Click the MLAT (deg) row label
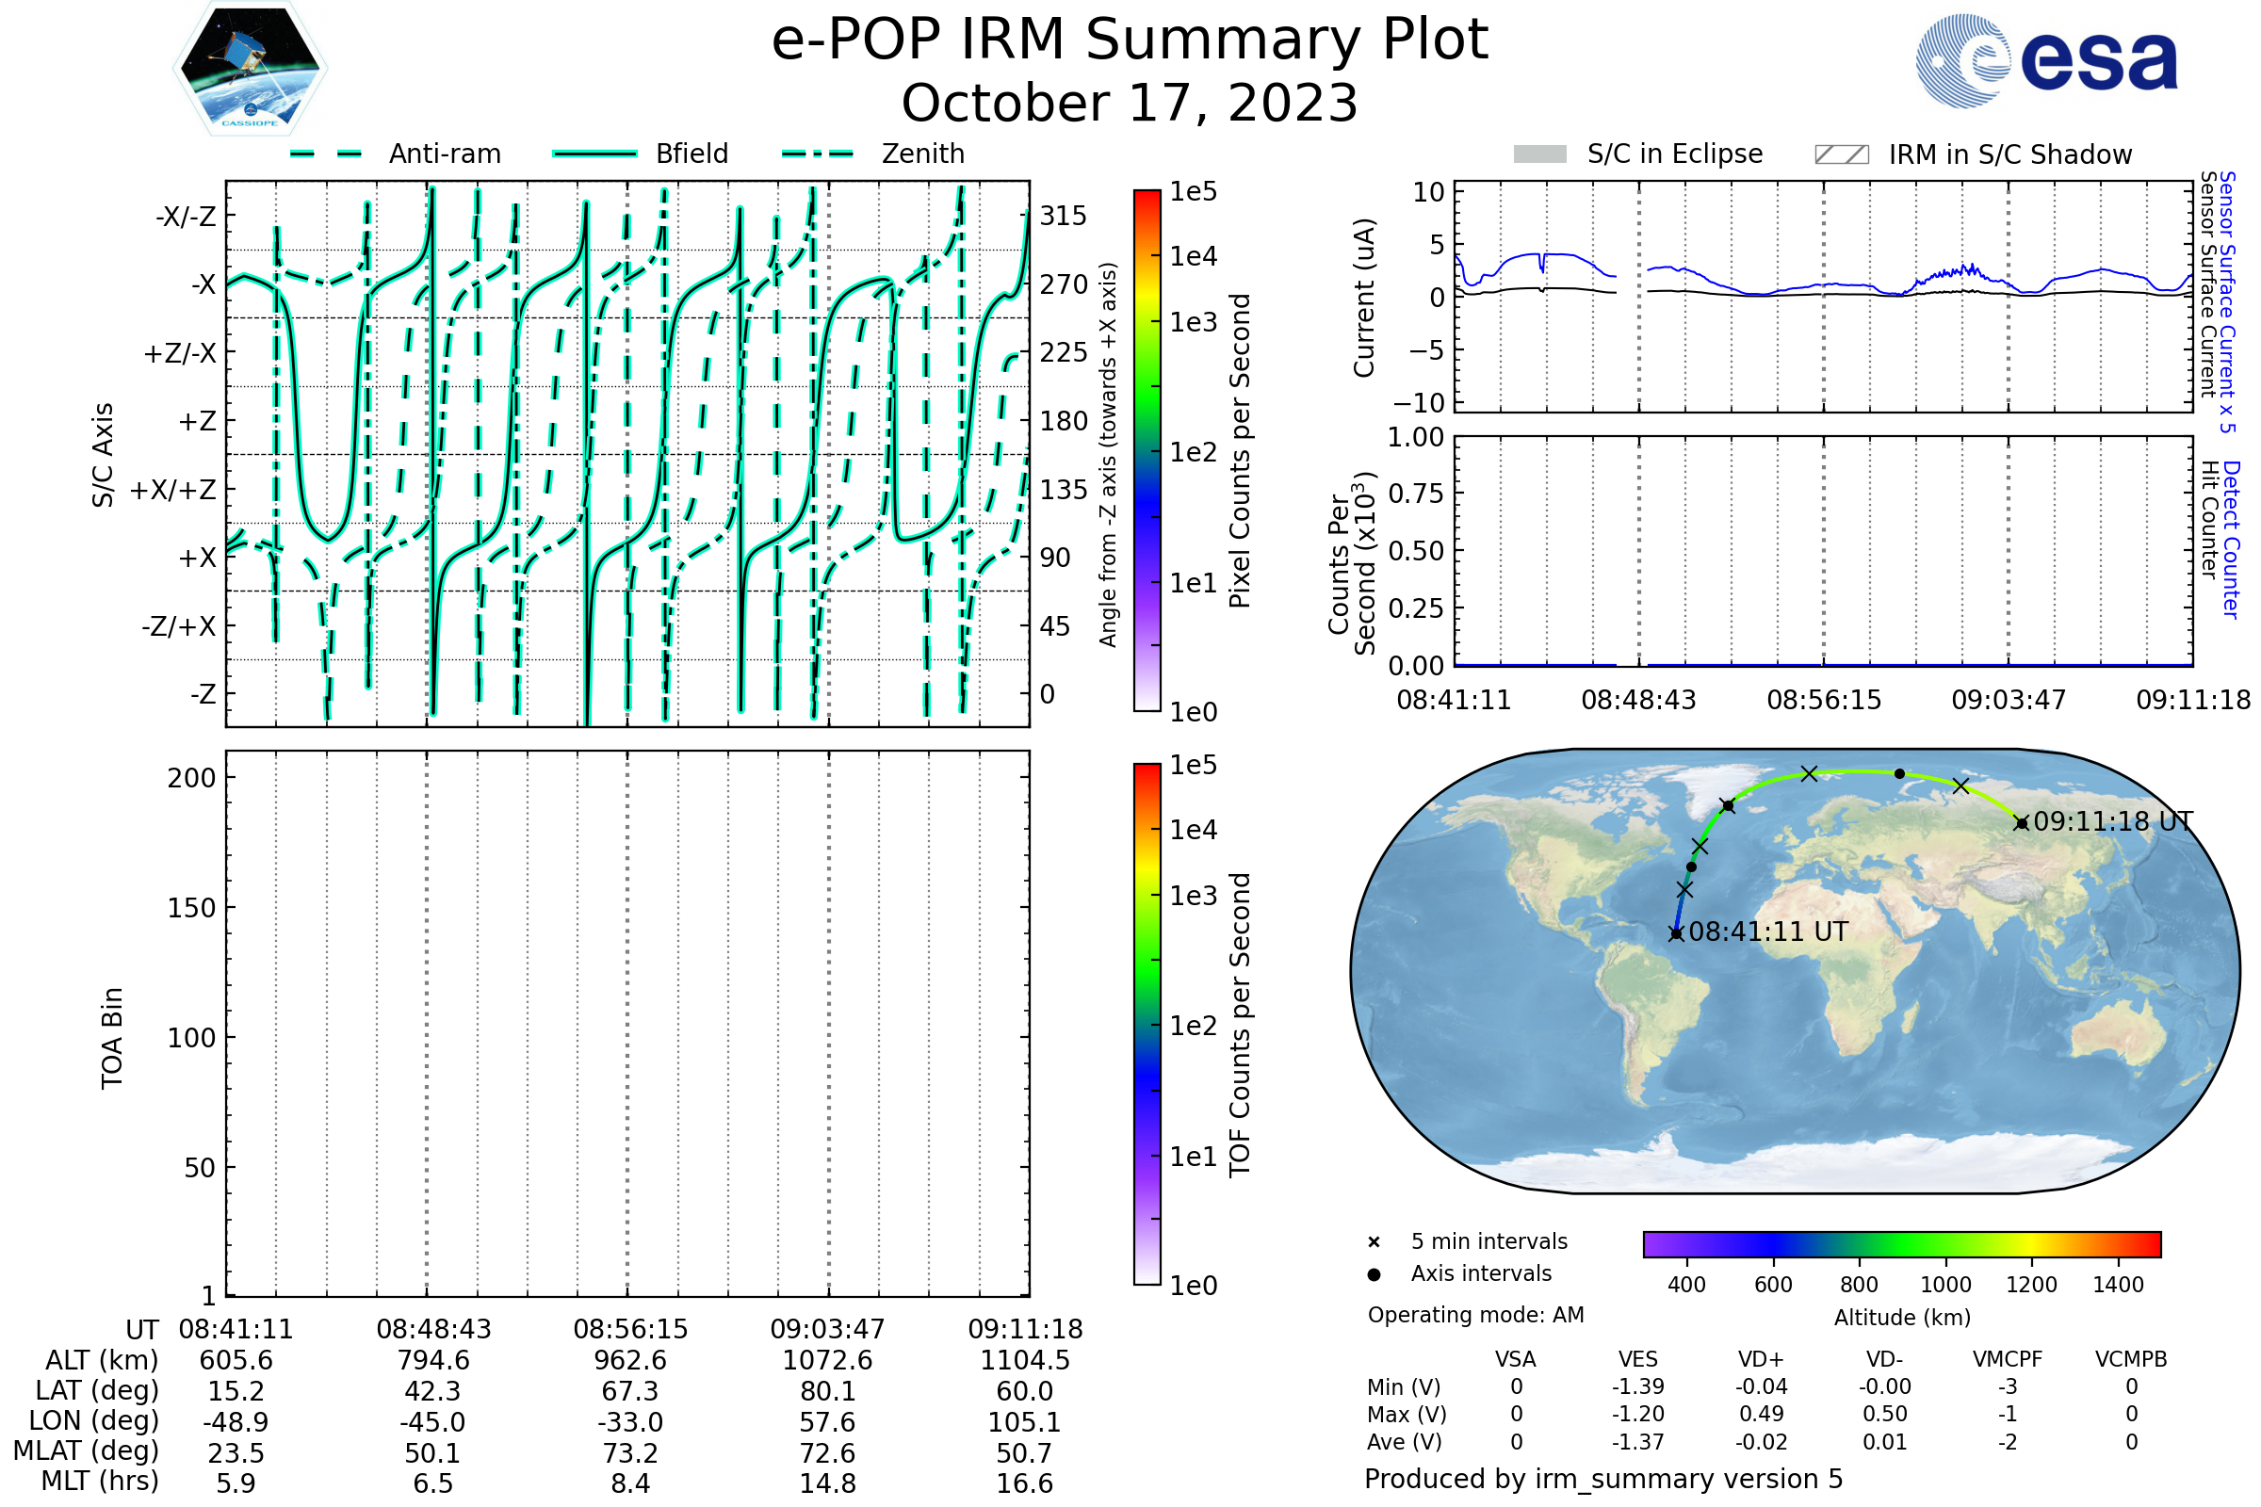 [x=87, y=1450]
